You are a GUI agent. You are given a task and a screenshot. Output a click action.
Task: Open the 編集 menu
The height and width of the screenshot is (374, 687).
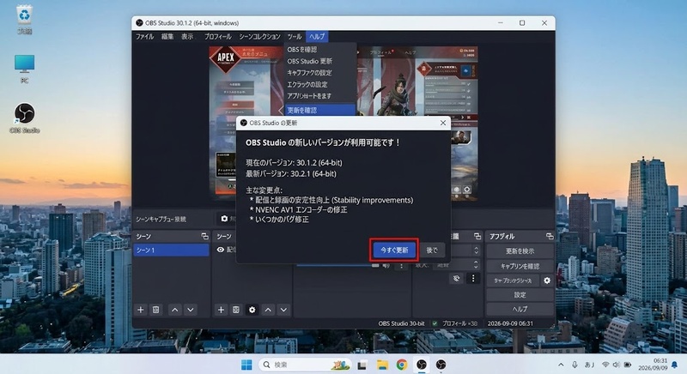click(x=167, y=37)
